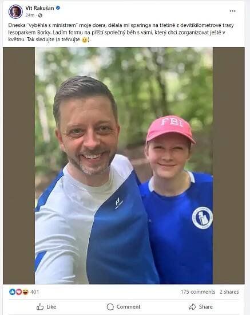Open the 24m post timestamp
Image resolution: width=250 pixels, height=315 pixels.
(x=30, y=15)
